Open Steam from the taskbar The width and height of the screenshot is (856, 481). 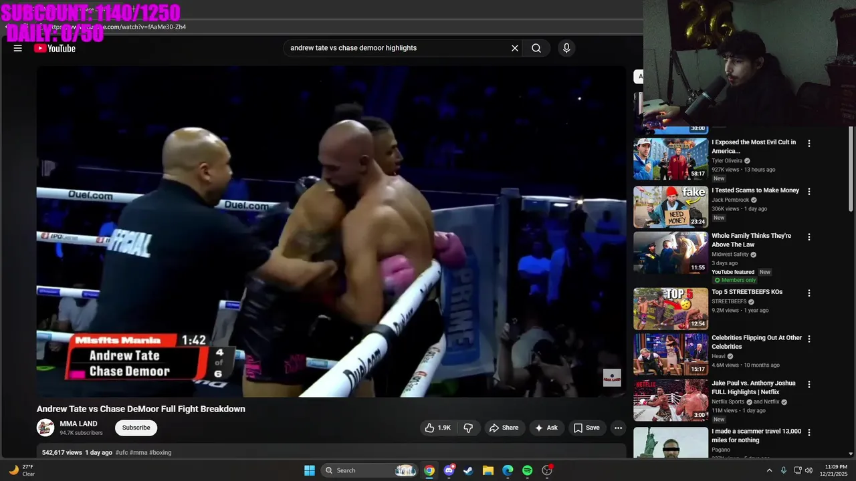click(x=468, y=470)
